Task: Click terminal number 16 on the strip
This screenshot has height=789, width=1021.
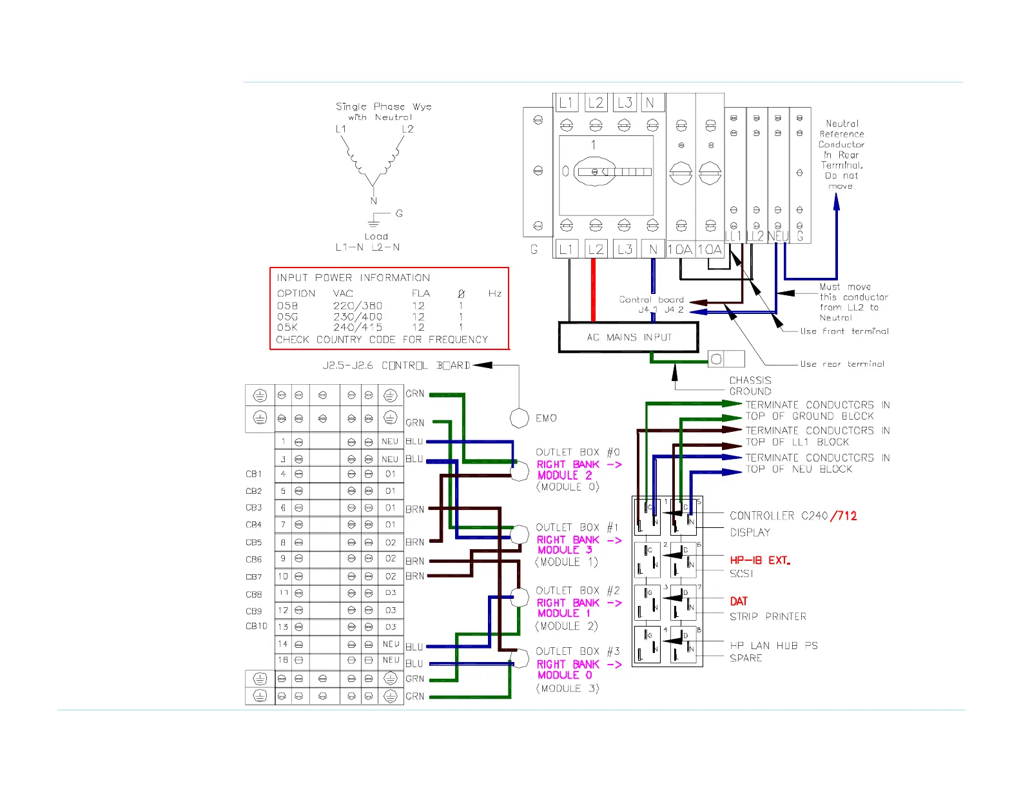Action: click(x=283, y=660)
